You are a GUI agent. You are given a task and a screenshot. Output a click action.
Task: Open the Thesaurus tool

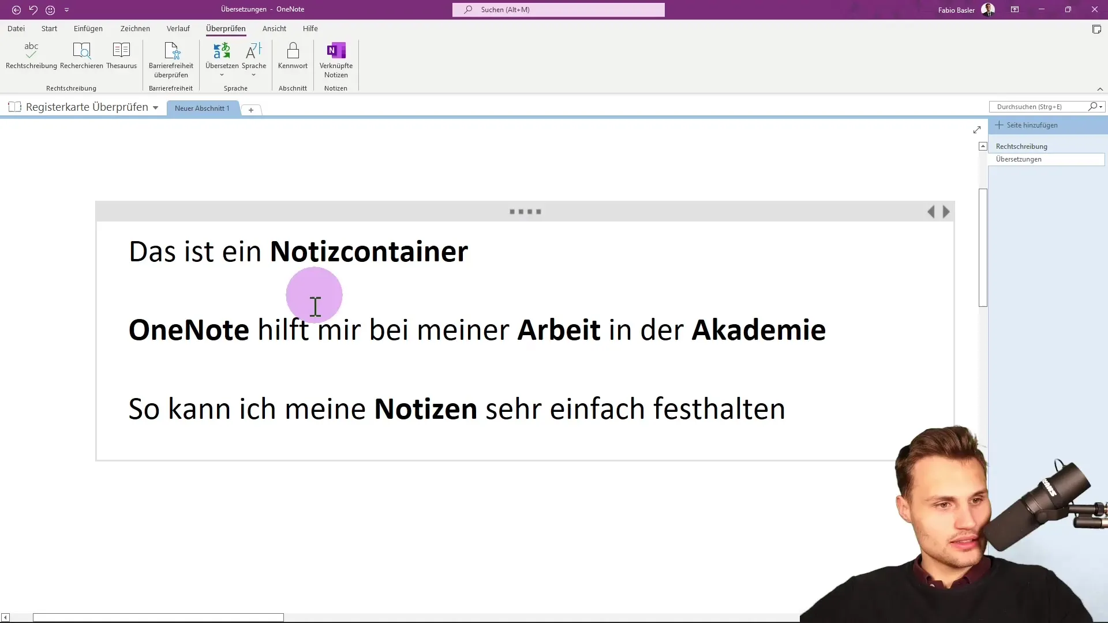(121, 56)
